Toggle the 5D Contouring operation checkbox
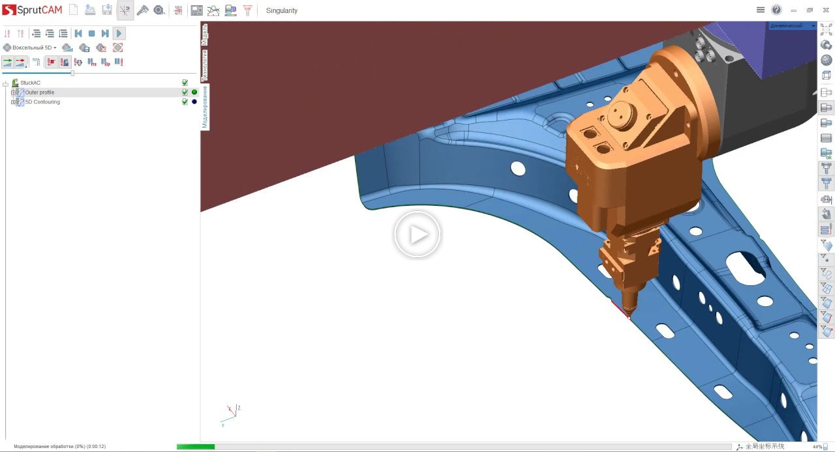This screenshot has height=452, width=835. pos(185,102)
